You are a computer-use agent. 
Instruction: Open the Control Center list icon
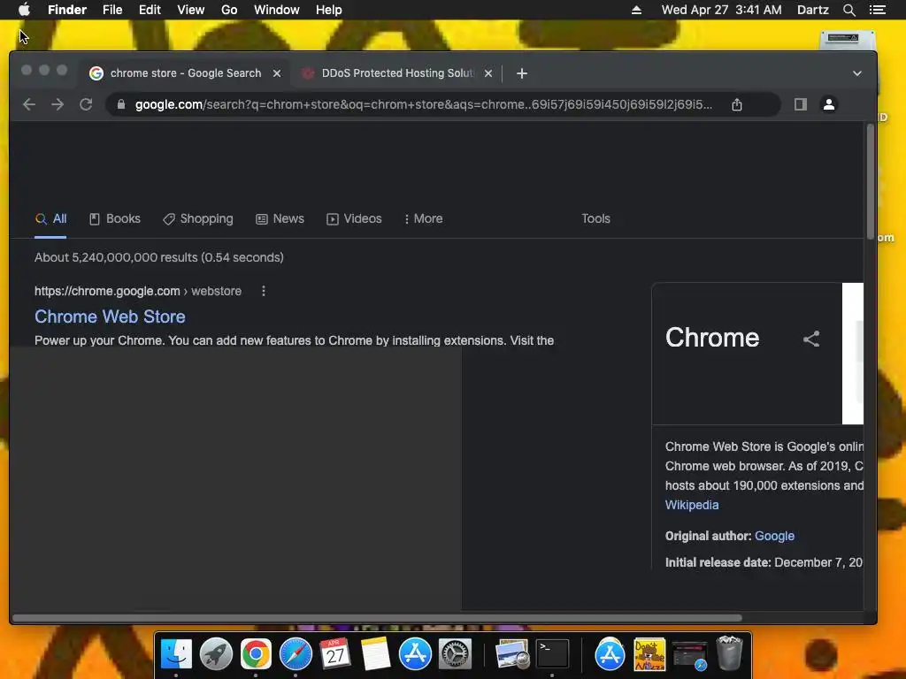point(878,10)
